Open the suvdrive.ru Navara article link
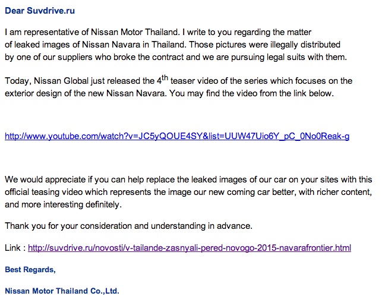 point(190,248)
